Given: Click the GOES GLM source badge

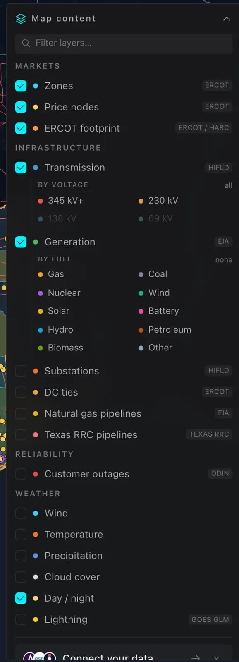Looking at the screenshot, I should click(x=210, y=619).
